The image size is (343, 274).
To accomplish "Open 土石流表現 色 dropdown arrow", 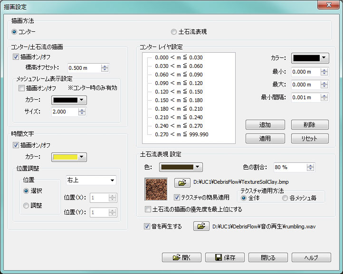I will point(197,167).
